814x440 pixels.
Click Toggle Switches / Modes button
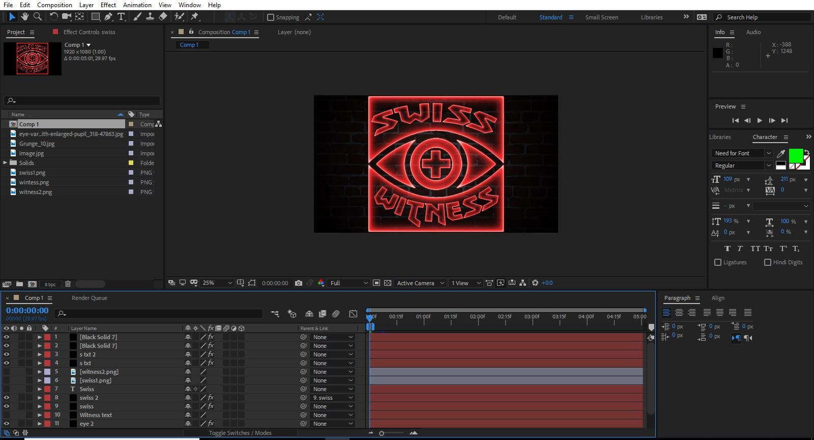pos(240,433)
